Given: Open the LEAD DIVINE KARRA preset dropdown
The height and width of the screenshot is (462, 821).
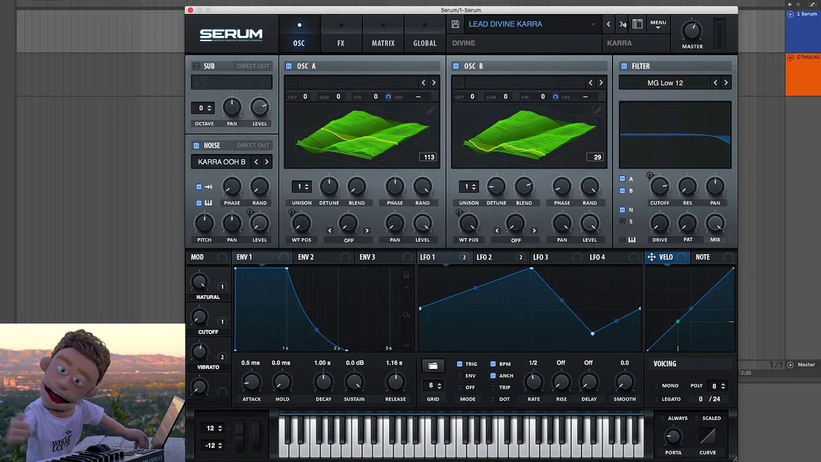Looking at the screenshot, I should pyautogui.click(x=531, y=24).
